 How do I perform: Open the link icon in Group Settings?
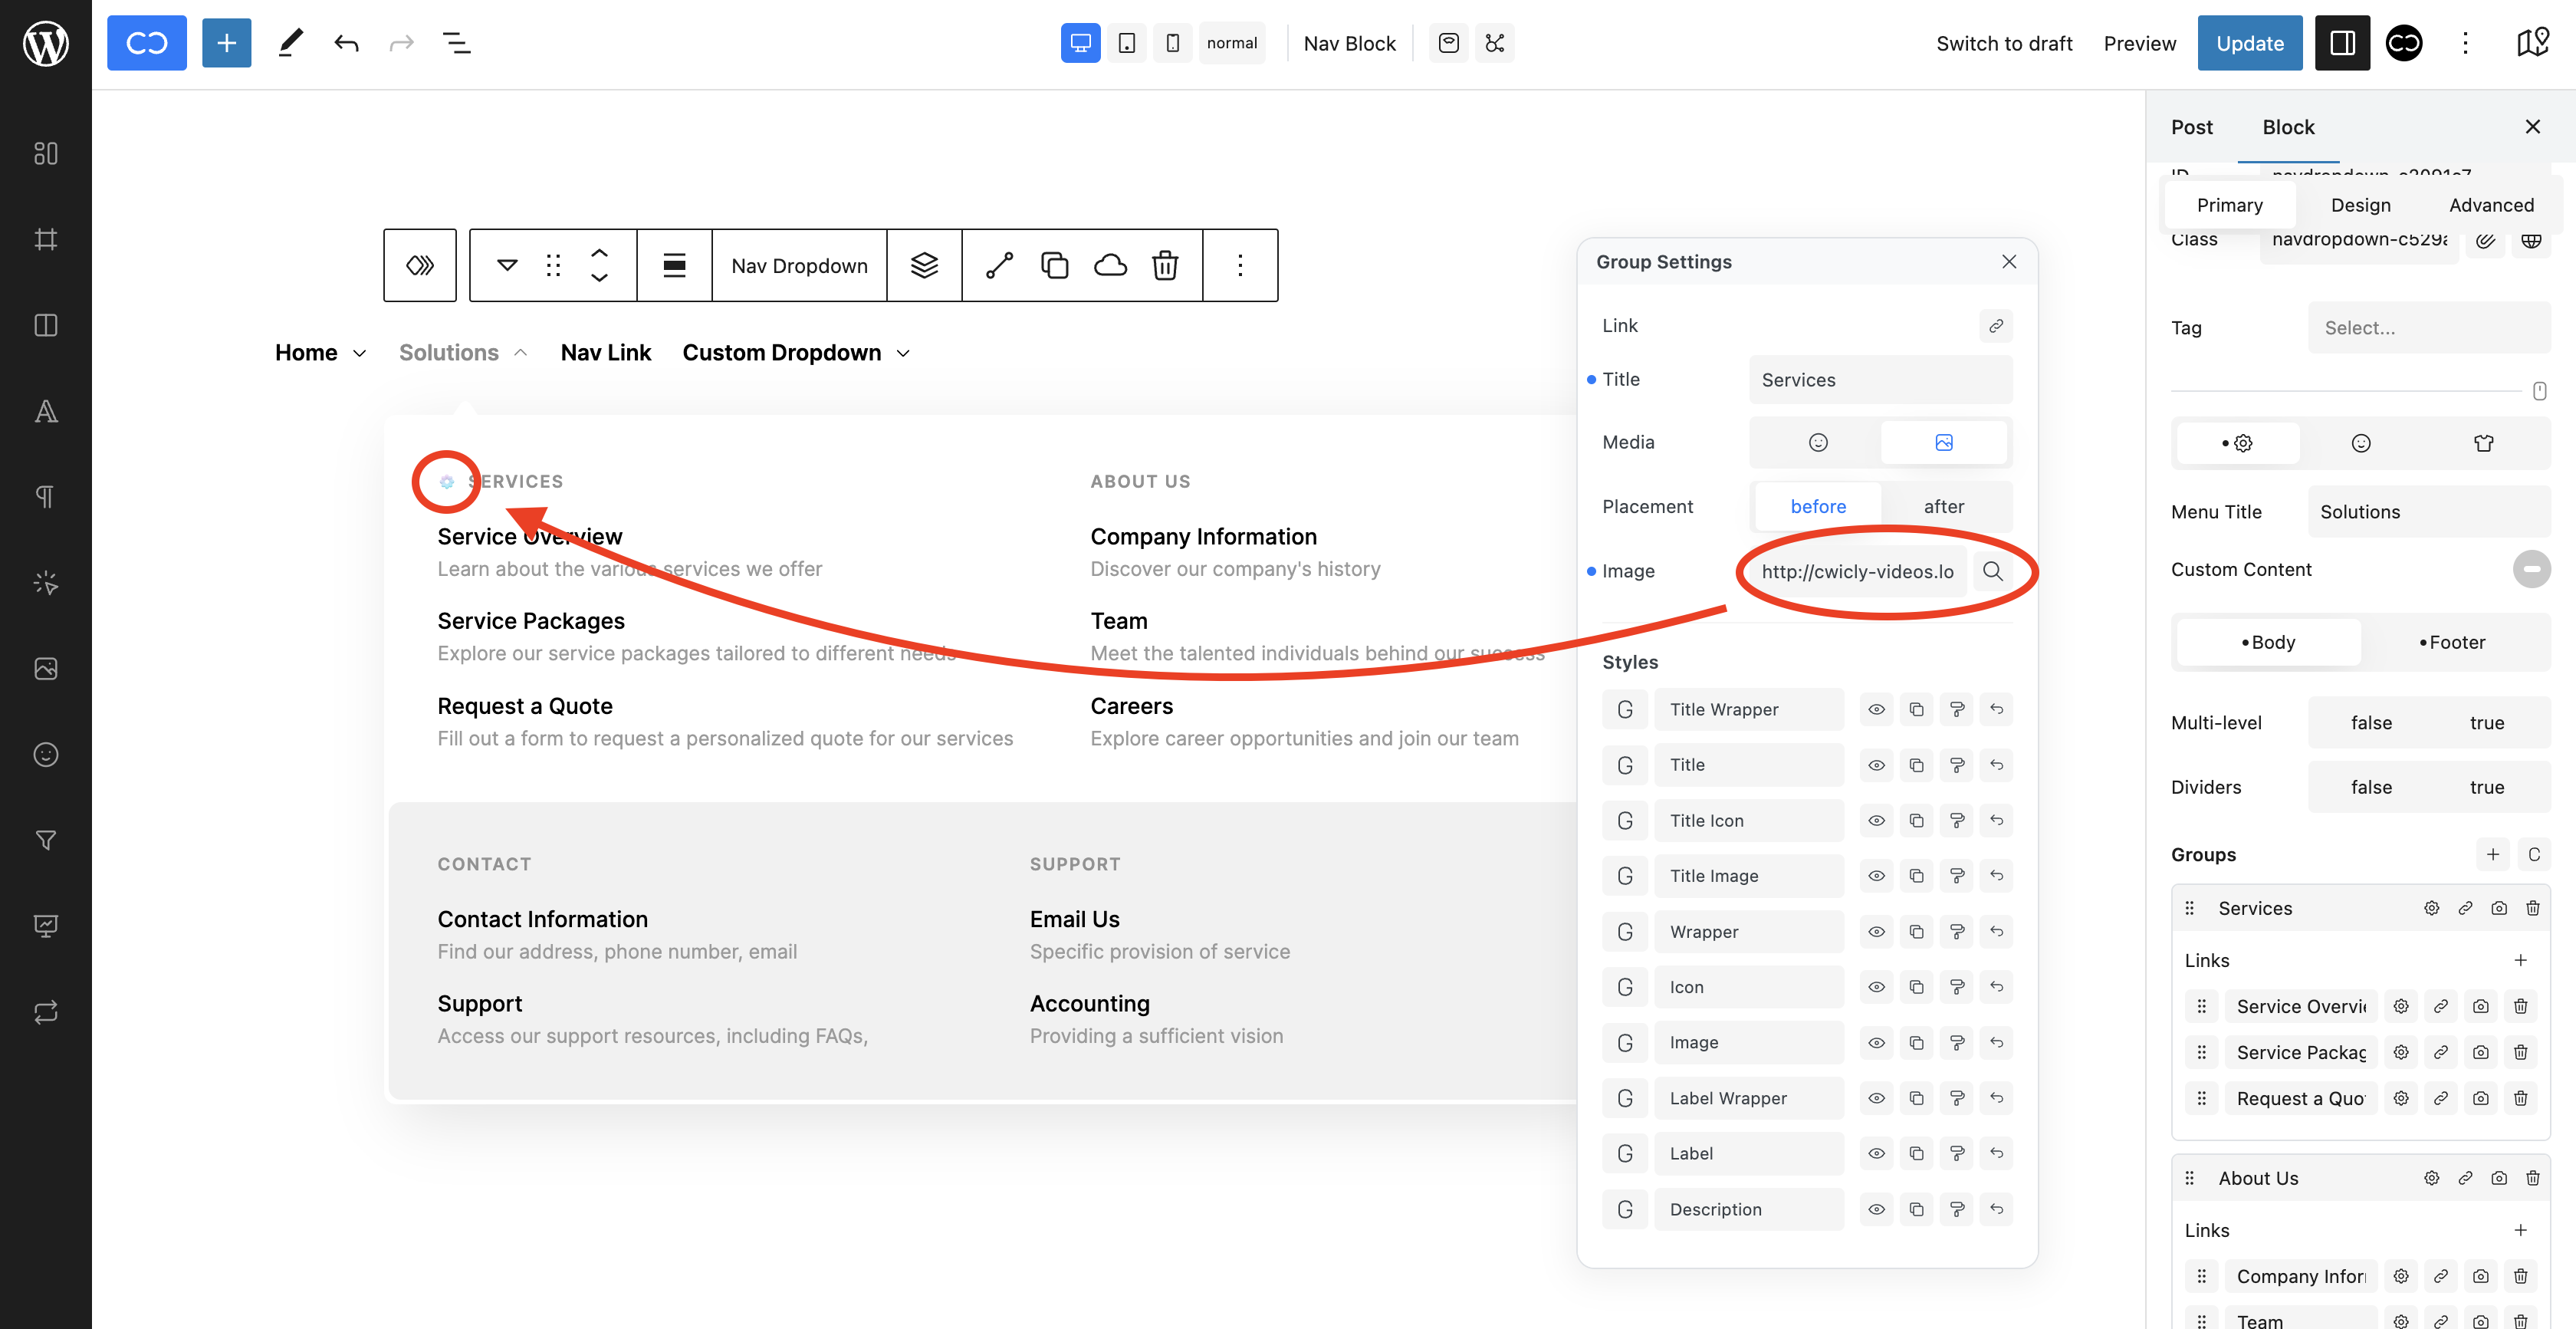tap(1995, 326)
